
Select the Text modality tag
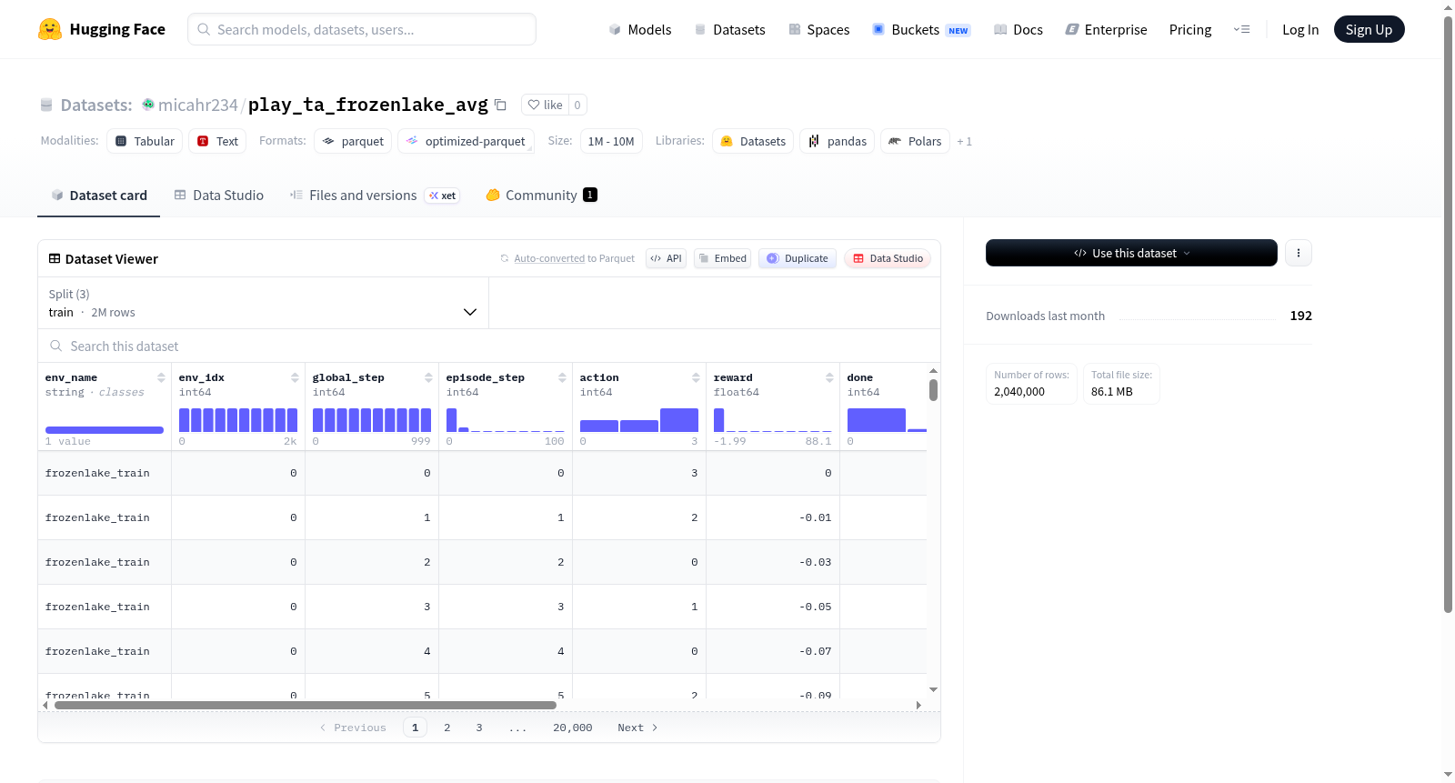point(217,141)
